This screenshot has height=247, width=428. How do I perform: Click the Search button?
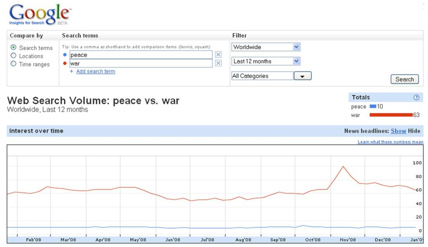pos(405,79)
